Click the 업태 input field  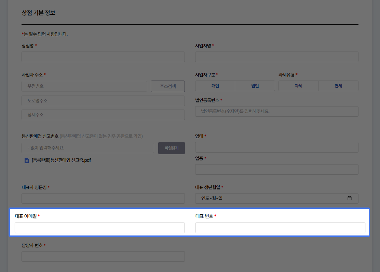276,147
